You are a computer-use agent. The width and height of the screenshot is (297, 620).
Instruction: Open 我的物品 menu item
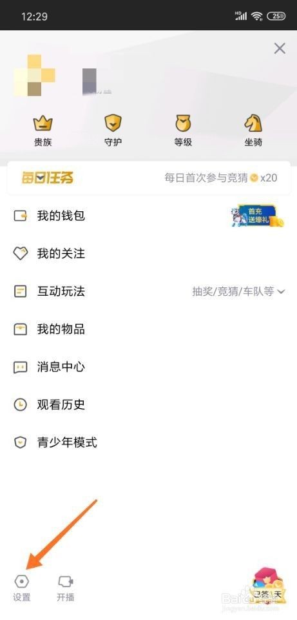(x=148, y=329)
